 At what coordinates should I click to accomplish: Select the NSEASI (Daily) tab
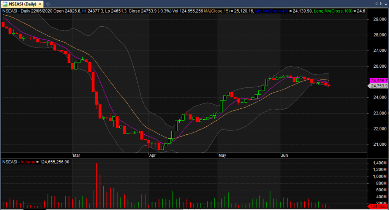pos(23,4)
